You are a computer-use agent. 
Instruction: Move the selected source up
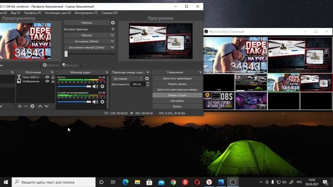tap(40, 106)
